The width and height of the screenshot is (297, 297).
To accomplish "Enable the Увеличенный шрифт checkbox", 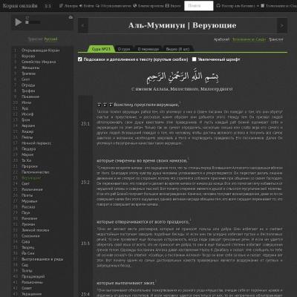I will (x=195, y=59).
